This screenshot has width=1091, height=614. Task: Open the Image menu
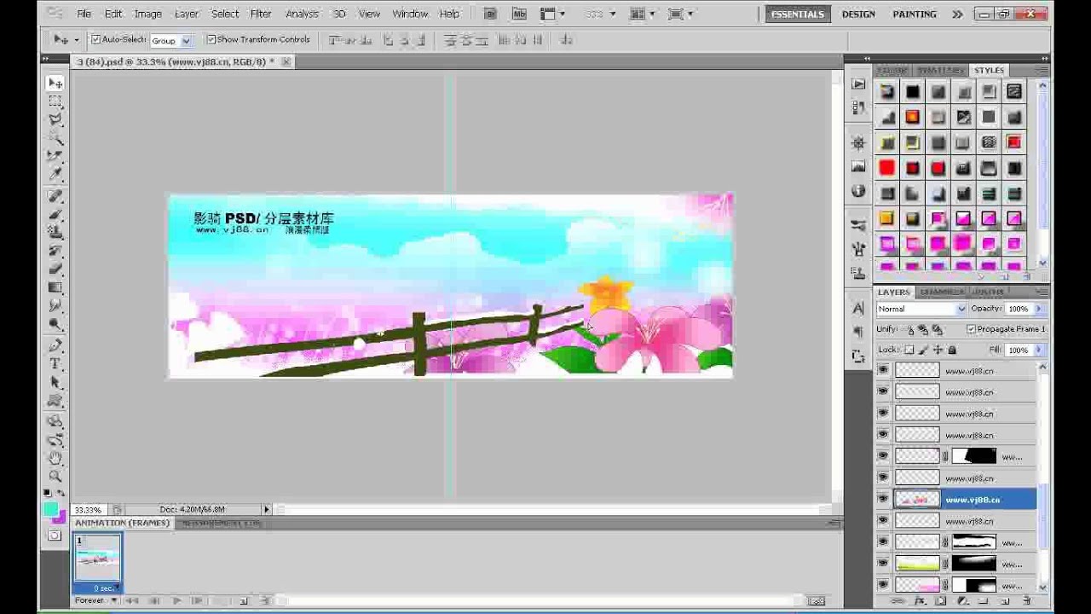[x=147, y=14]
